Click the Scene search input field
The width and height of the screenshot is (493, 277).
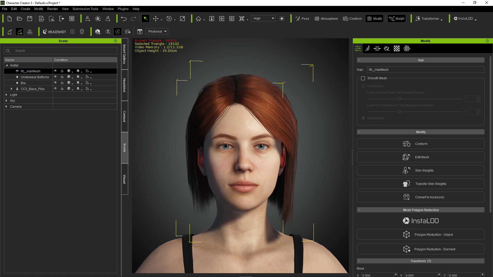61,51
